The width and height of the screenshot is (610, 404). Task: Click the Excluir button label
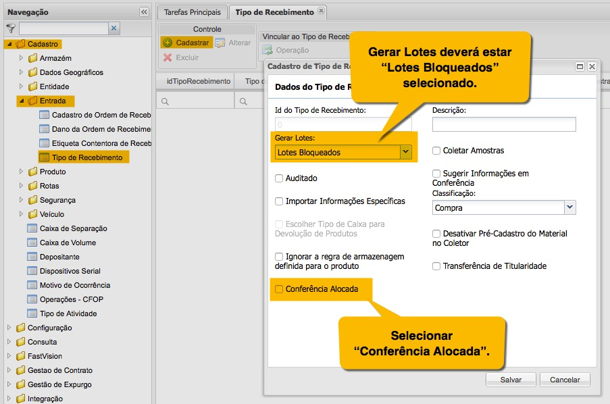click(188, 57)
